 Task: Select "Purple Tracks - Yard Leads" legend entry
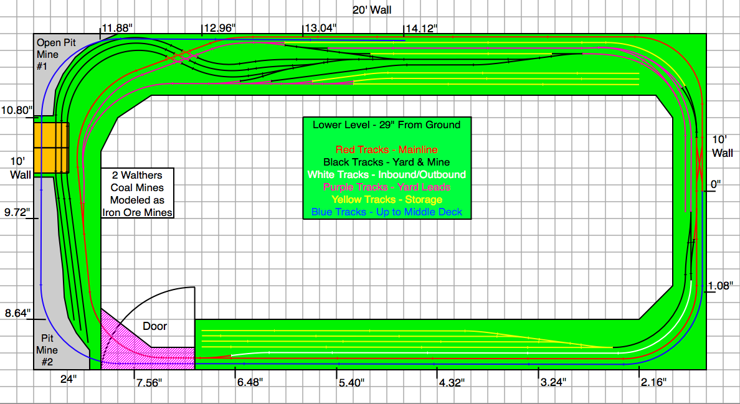(386, 187)
